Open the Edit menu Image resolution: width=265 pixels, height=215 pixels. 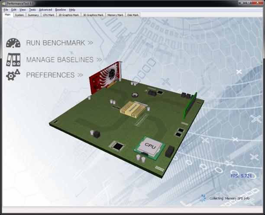[x=14, y=10]
